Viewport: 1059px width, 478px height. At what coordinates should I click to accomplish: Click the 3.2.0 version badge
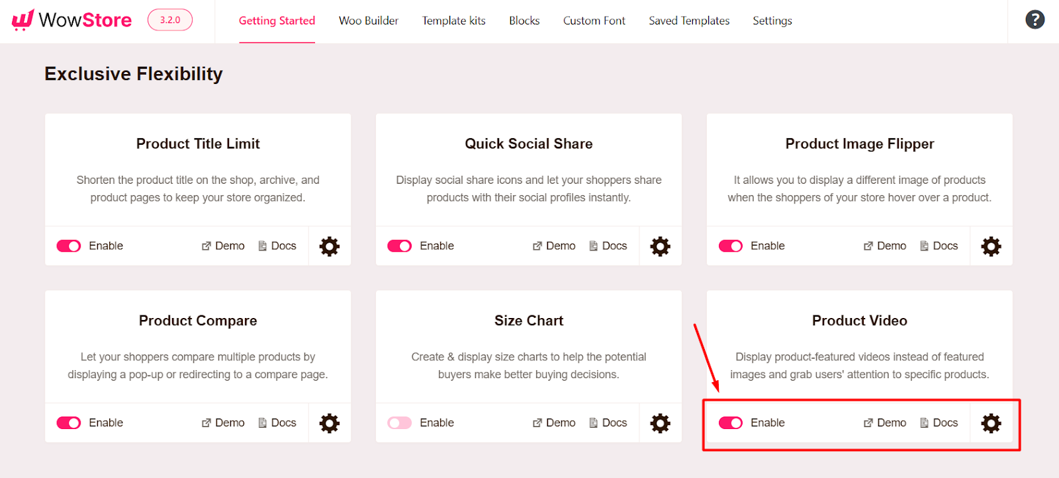(169, 19)
